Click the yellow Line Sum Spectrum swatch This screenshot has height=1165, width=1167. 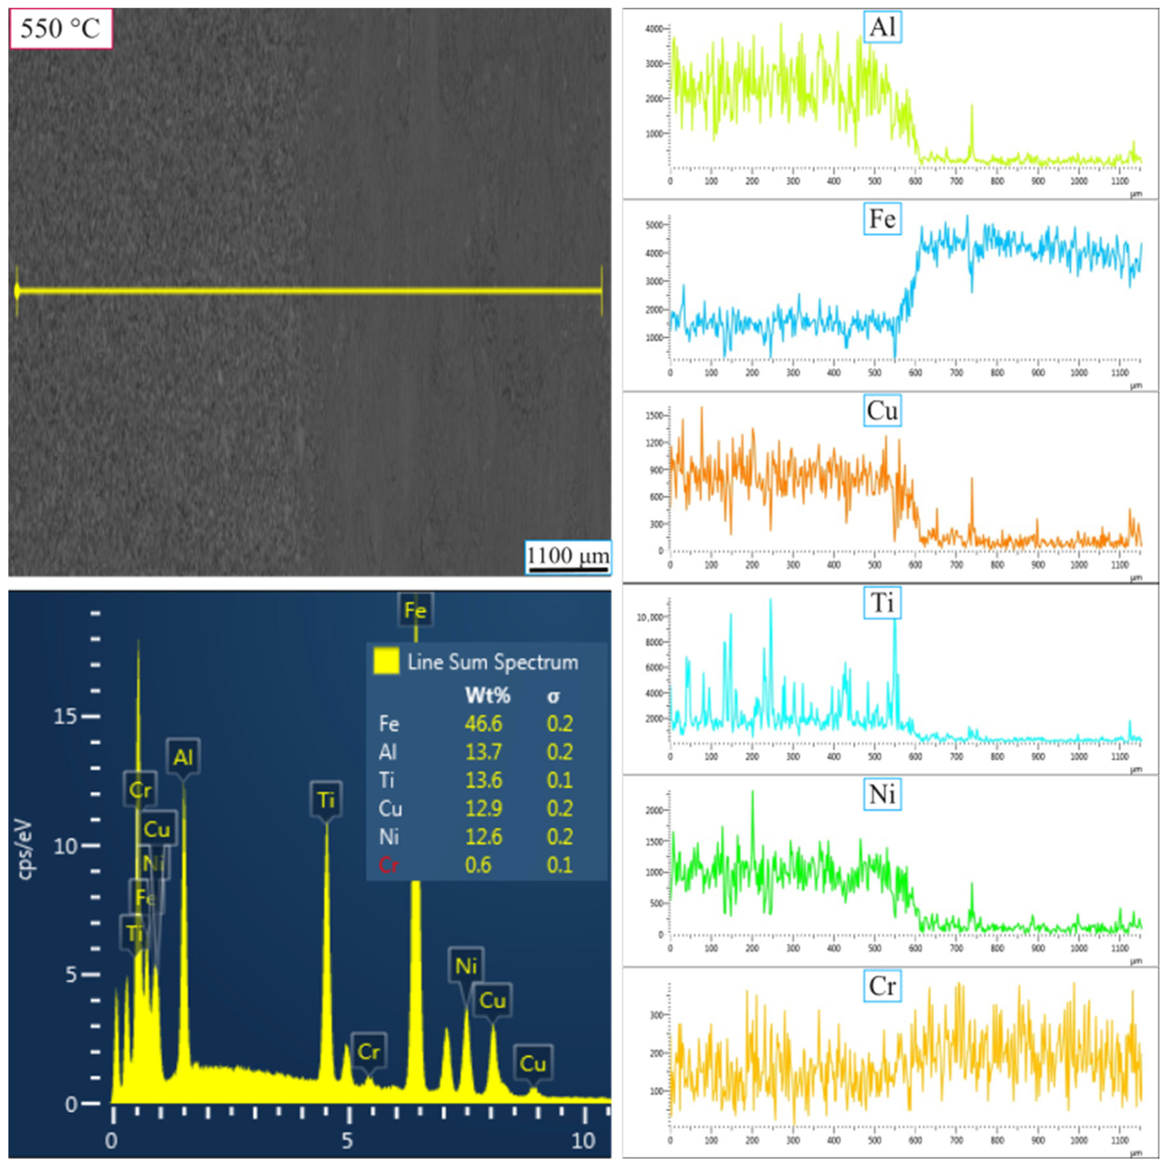click(x=386, y=661)
